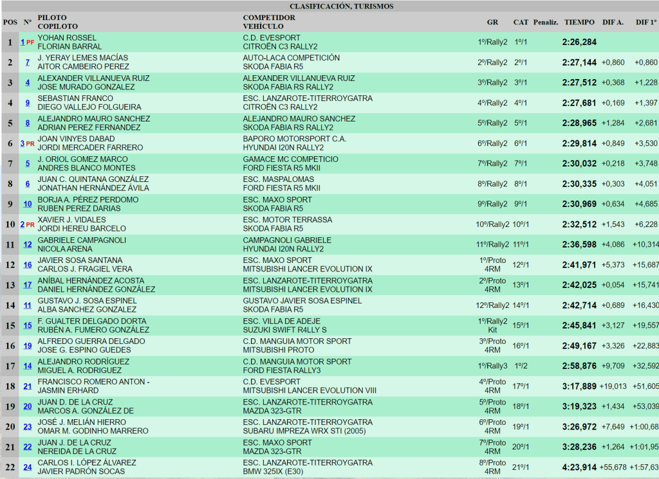Select car number 21 link for Francisco Romero
The image size is (659, 479).
[28, 386]
